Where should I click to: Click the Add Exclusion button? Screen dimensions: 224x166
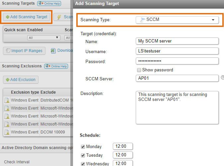(x=21, y=80)
